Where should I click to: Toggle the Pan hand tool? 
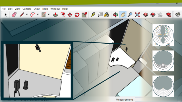(x=123, y=15)
